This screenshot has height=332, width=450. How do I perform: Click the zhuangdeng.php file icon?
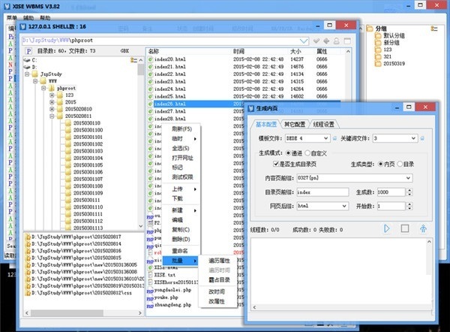150,306
